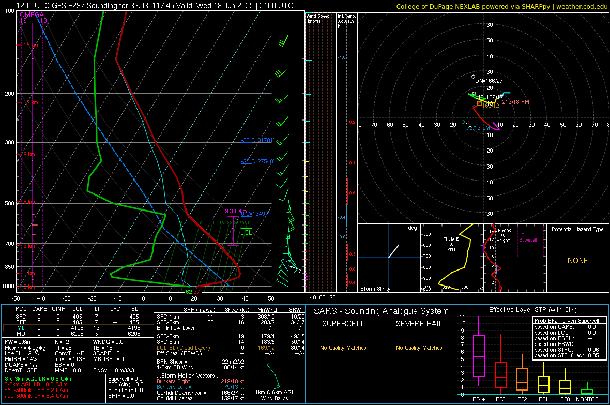
Task: Click the Theta-E v. Pres label
Action: pos(451,244)
